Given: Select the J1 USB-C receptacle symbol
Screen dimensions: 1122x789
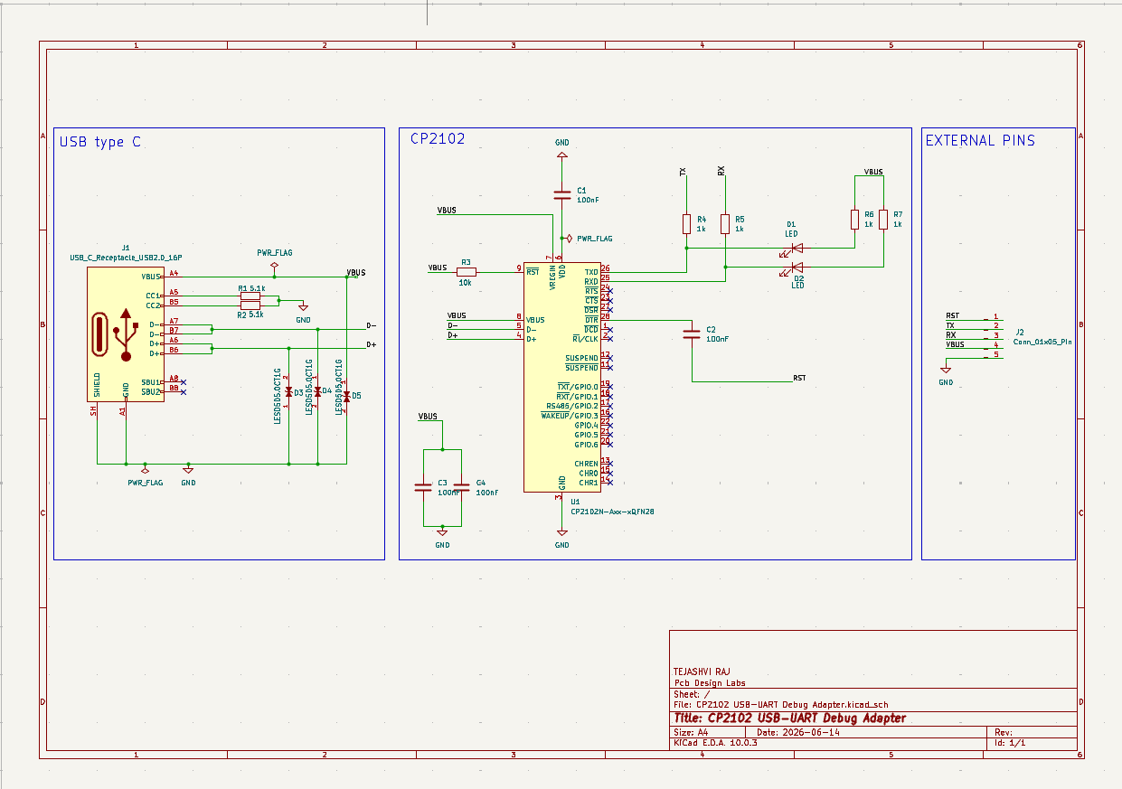Looking at the screenshot, I should pos(126,334).
